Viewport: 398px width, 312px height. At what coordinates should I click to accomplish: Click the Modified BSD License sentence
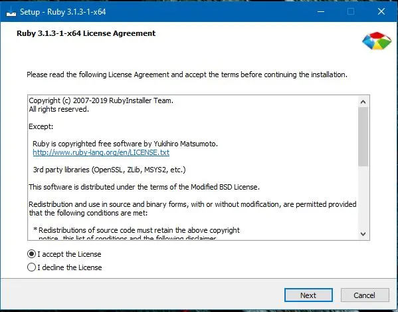click(144, 187)
